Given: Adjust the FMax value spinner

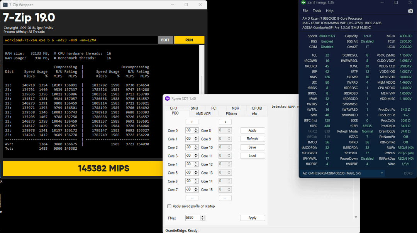Looking at the screenshot, I should 203,218.
